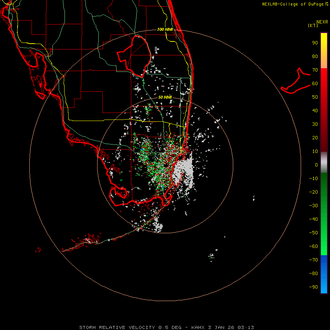Click the NEXLAB-College of DuPage credit text
The width and height of the screenshot is (330, 330).
(x=295, y=4)
